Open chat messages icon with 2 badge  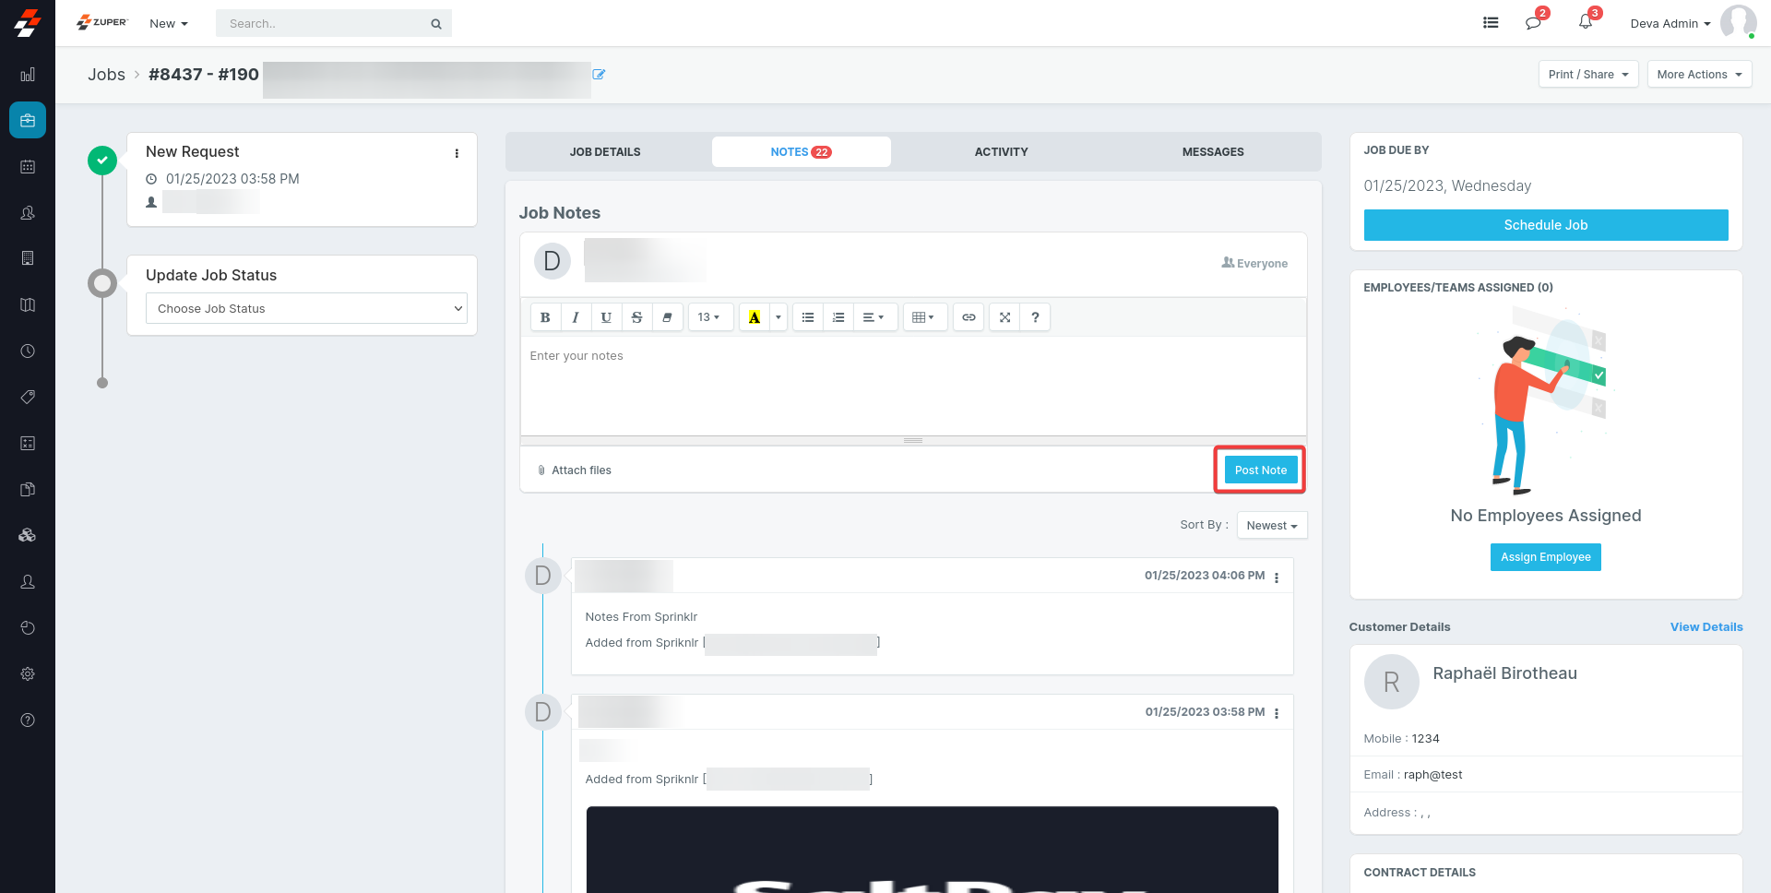1534,22
